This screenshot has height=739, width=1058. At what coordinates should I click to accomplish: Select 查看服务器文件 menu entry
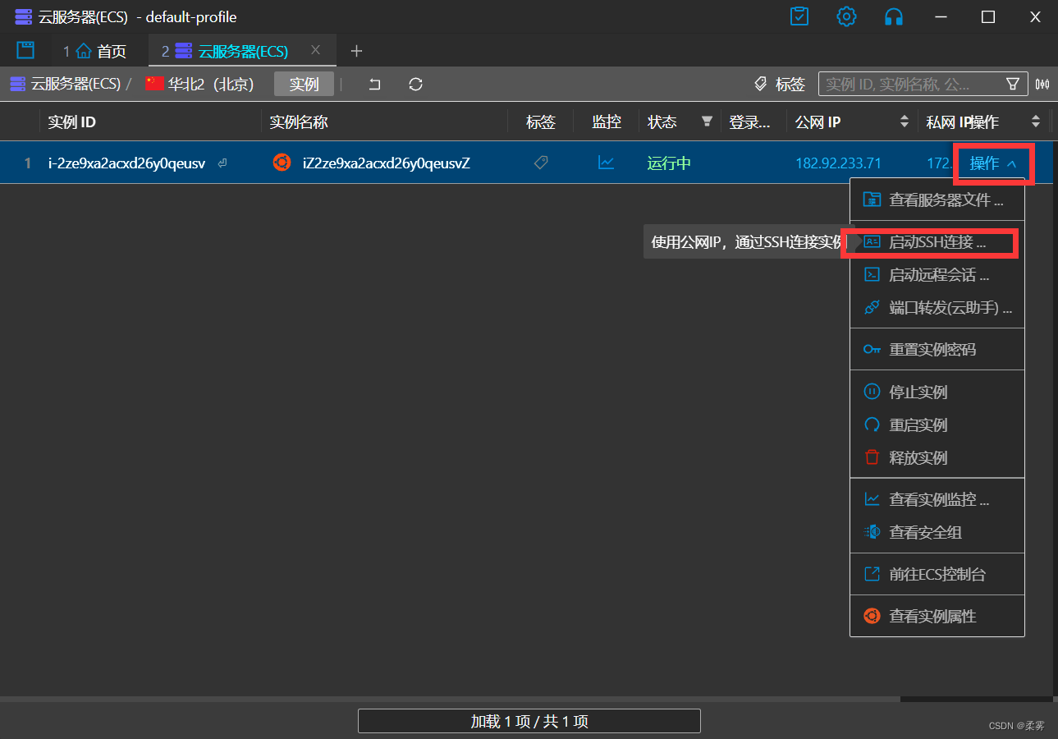point(937,200)
